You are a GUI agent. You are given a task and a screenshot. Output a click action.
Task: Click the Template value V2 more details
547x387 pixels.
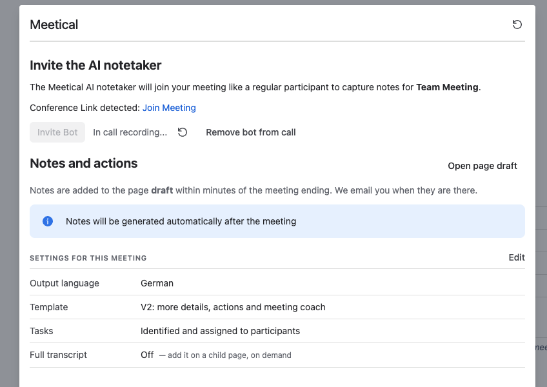233,307
